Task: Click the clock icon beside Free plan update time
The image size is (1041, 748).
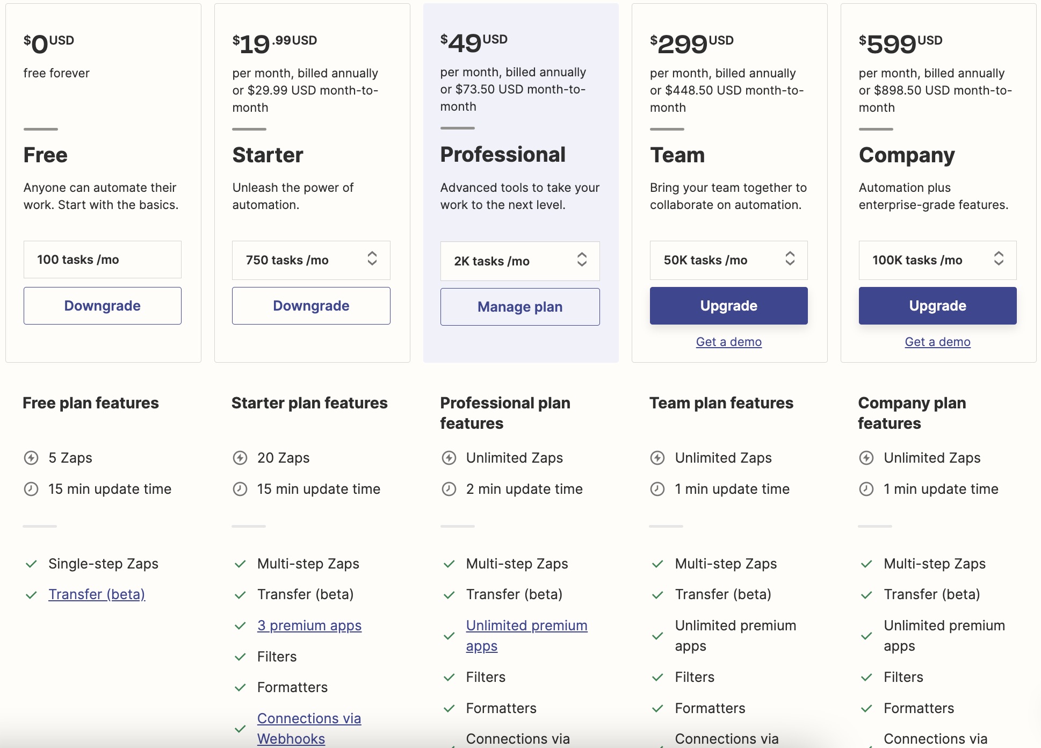Action: pos(31,489)
